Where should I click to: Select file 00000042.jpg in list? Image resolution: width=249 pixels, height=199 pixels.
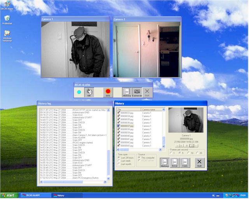point(127,143)
